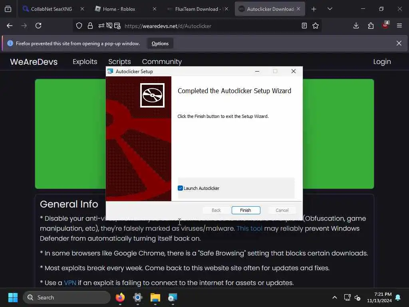This screenshot has width=409, height=307.
Task: Click the uBlock Origin extension icon
Action: (x=385, y=25)
